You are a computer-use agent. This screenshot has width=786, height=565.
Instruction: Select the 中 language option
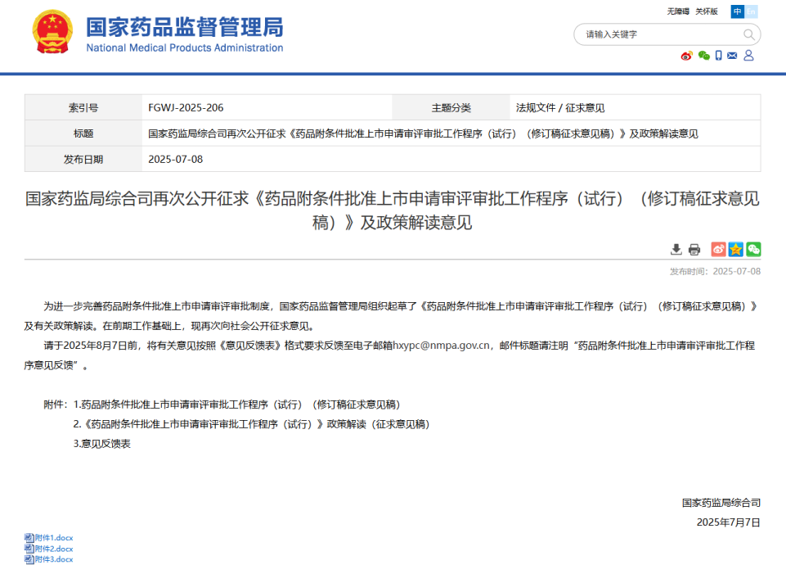738,11
